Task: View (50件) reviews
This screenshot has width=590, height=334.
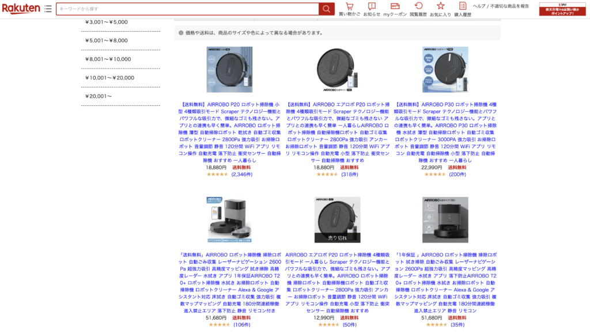Action: [x=350, y=325]
